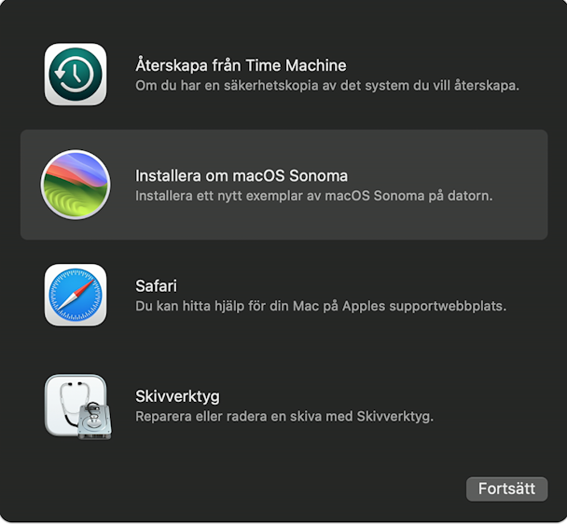This screenshot has width=567, height=524.
Task: Click the Fortsätt button
Action: (506, 489)
